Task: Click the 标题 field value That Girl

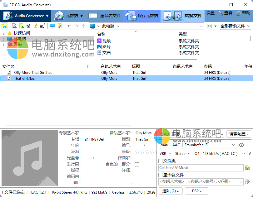Action: 142,139
